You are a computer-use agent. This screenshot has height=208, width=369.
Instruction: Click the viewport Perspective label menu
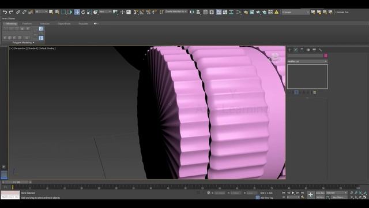click(x=20, y=49)
